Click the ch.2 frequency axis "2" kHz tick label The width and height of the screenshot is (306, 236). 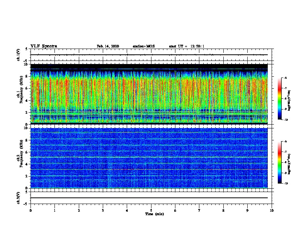pyautogui.click(x=27, y=176)
